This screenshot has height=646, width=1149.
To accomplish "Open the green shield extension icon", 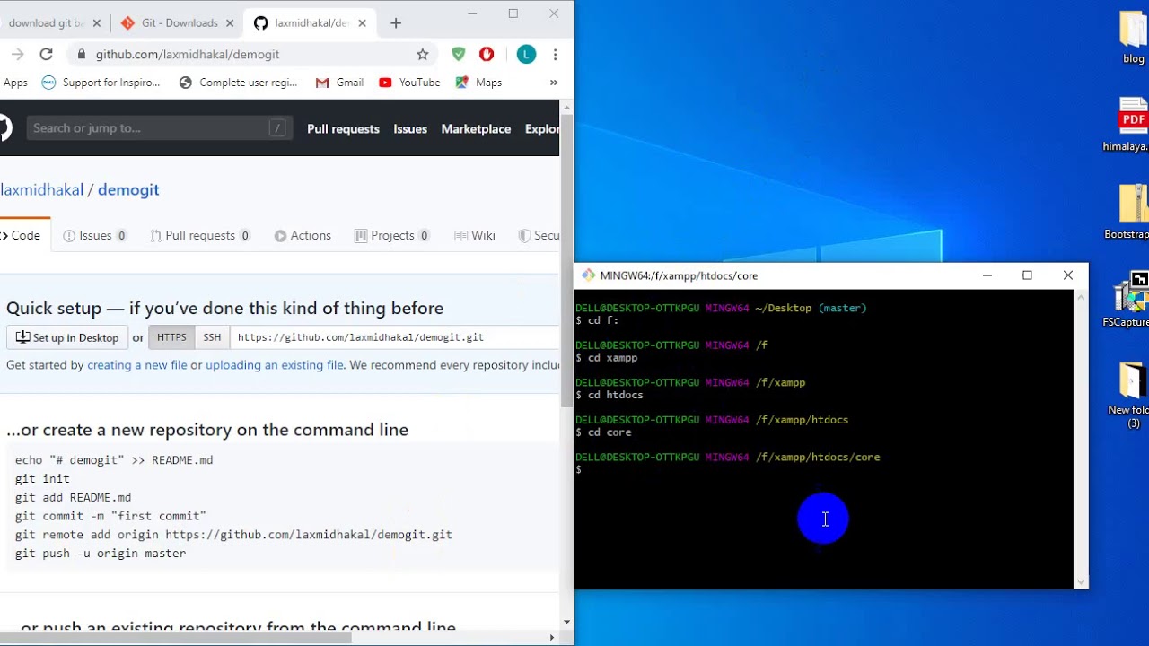I will click(x=459, y=54).
